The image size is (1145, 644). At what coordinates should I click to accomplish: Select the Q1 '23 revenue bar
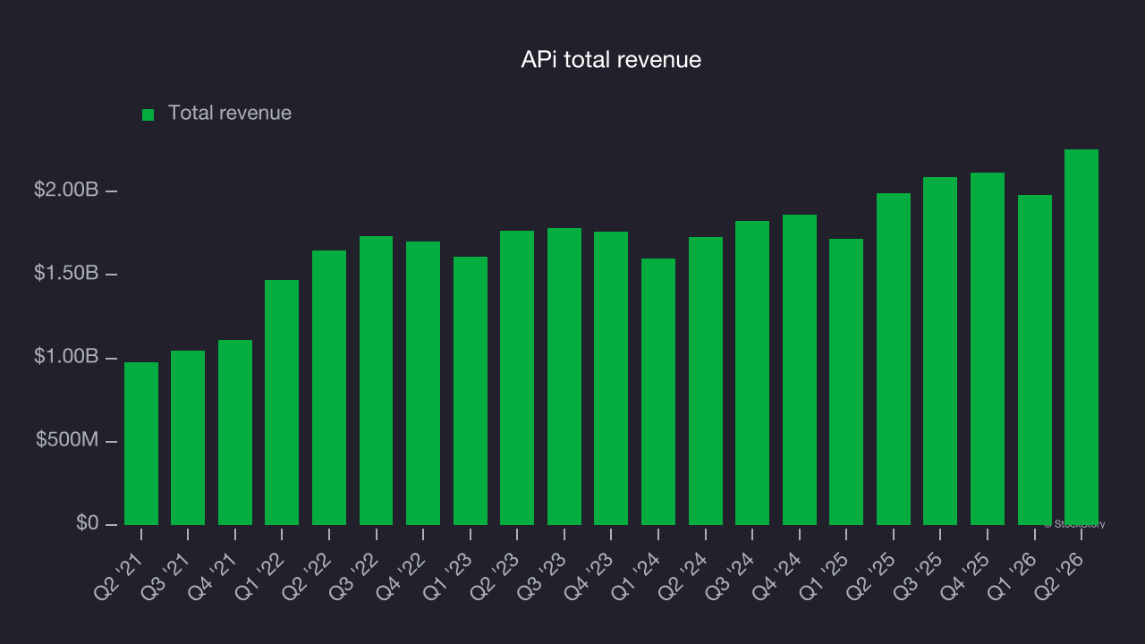pos(471,391)
